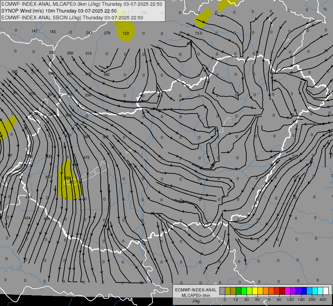333x306 pixels.
Task: Click the legend scale value 90
Action: click(x=279, y=300)
